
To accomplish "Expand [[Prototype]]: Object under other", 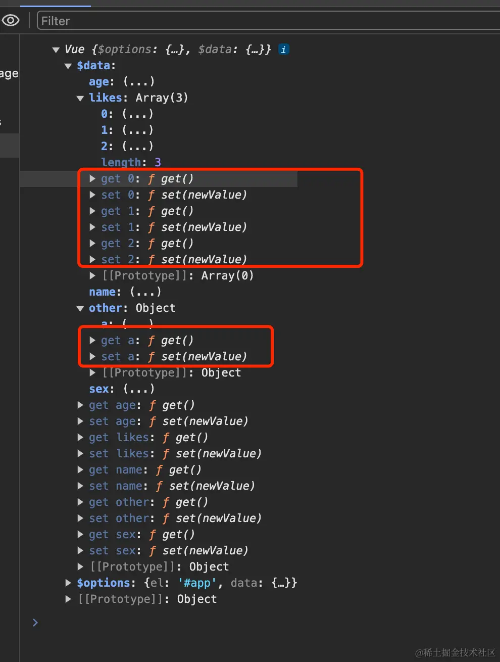I will [92, 373].
